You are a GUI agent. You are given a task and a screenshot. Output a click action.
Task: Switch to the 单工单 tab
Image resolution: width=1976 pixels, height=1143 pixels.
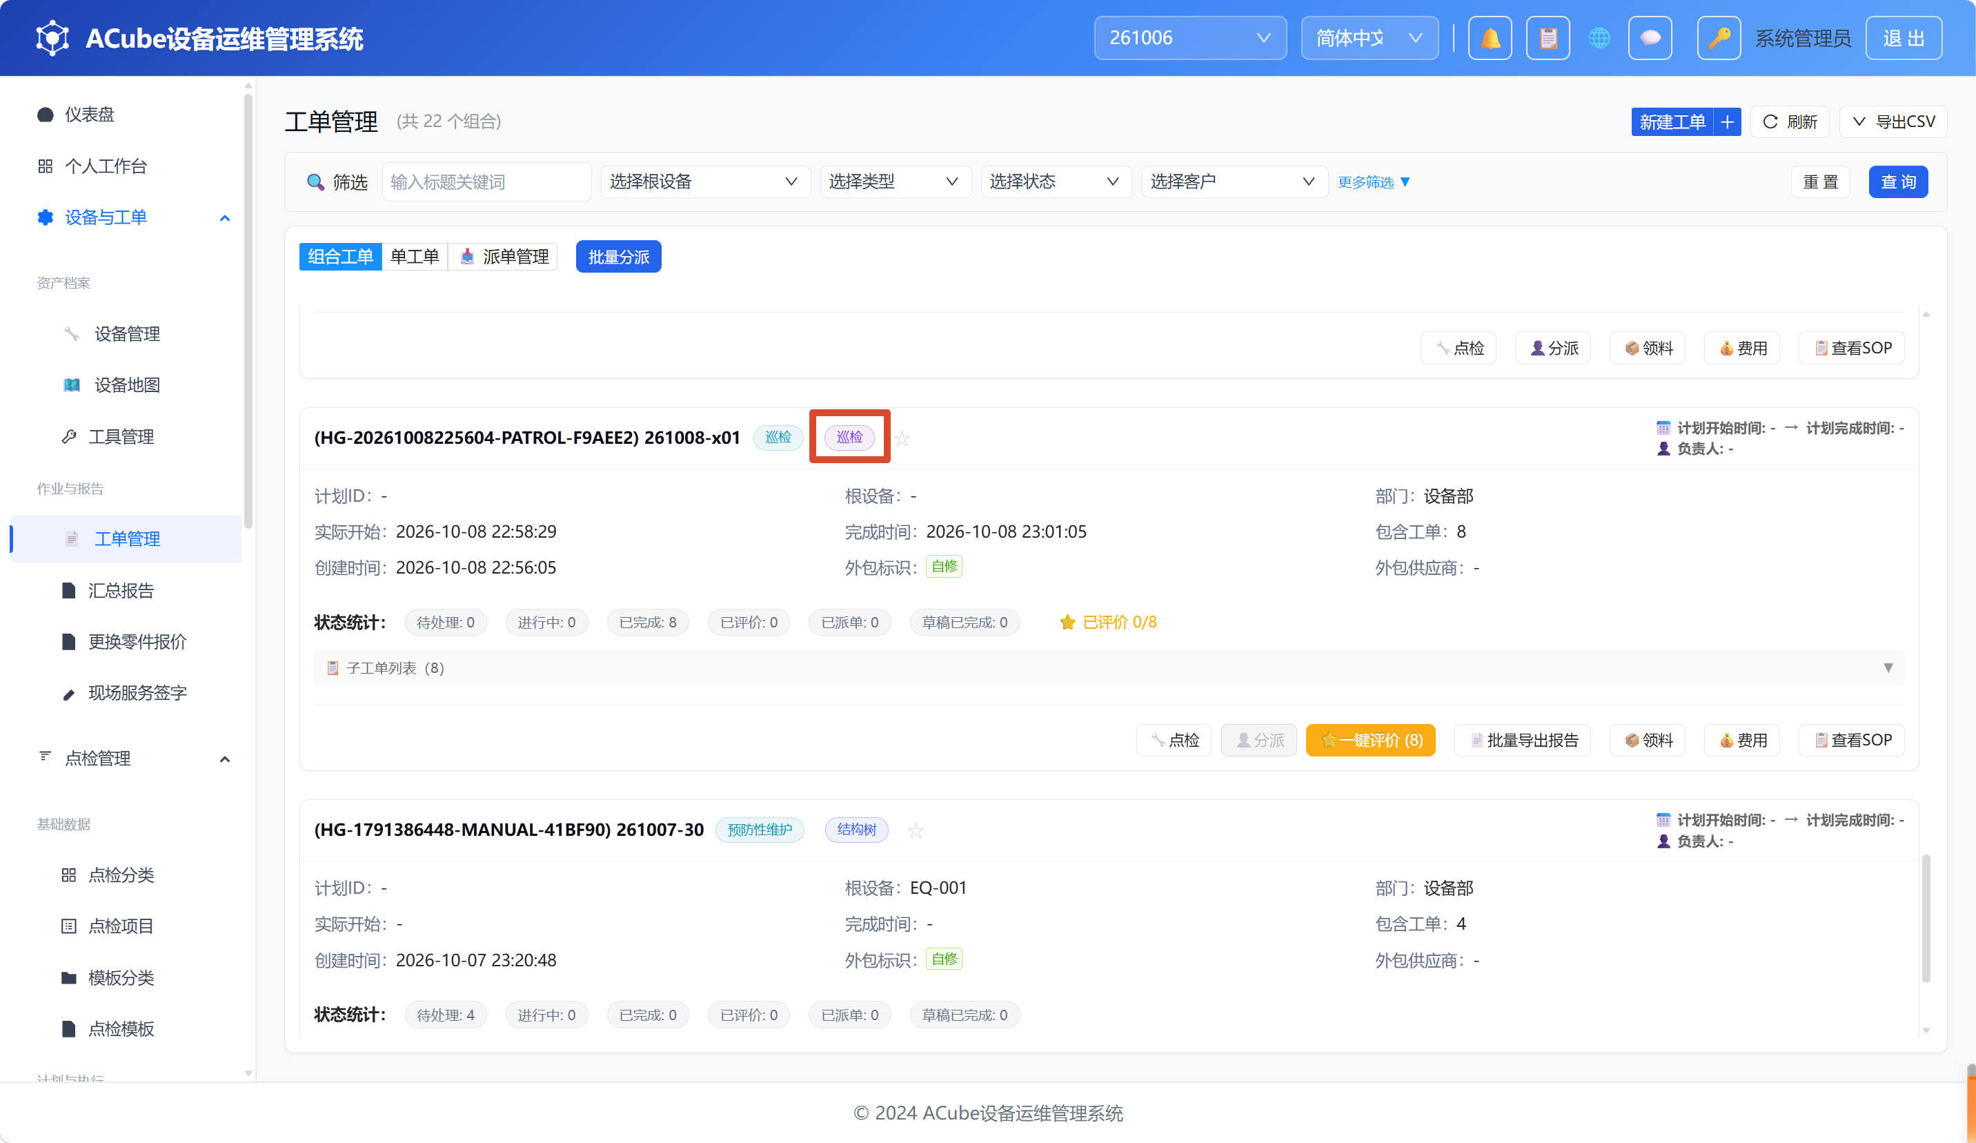pos(414,257)
